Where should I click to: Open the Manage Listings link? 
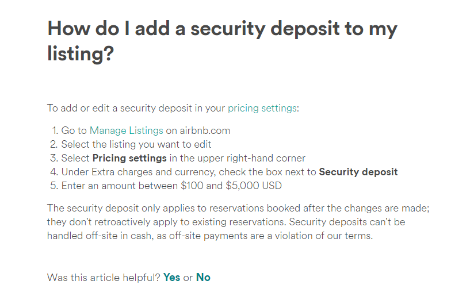[x=127, y=130]
